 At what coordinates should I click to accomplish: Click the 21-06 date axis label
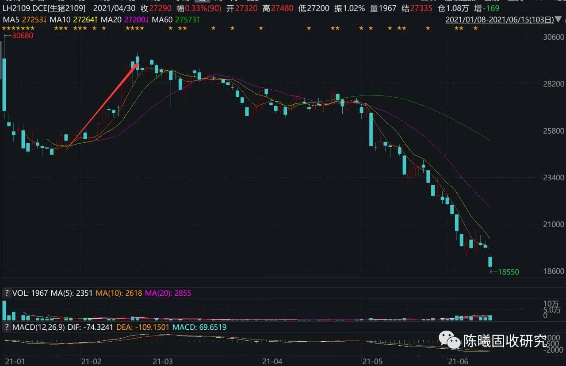coord(458,361)
